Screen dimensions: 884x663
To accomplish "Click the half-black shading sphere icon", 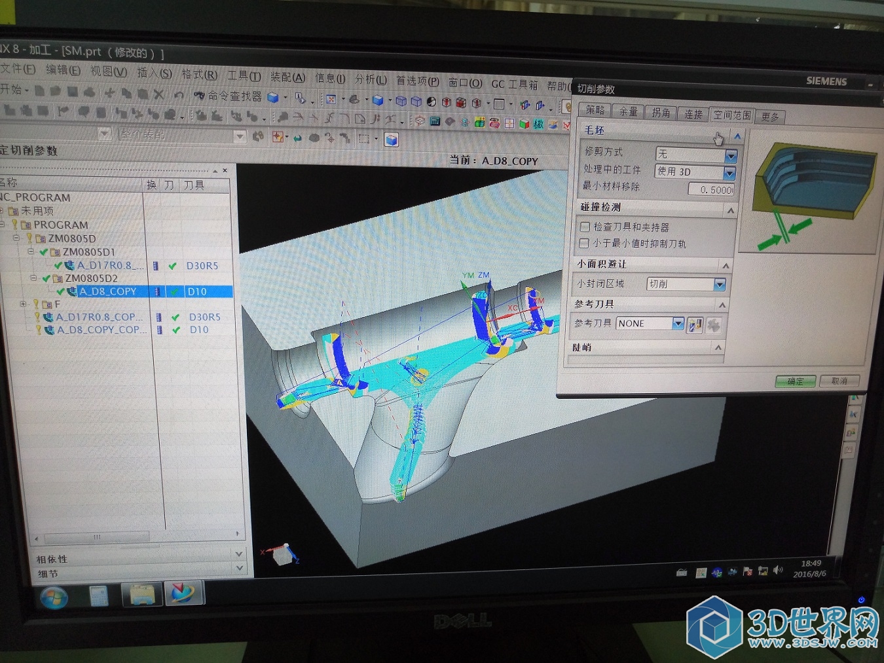I will (x=432, y=102).
